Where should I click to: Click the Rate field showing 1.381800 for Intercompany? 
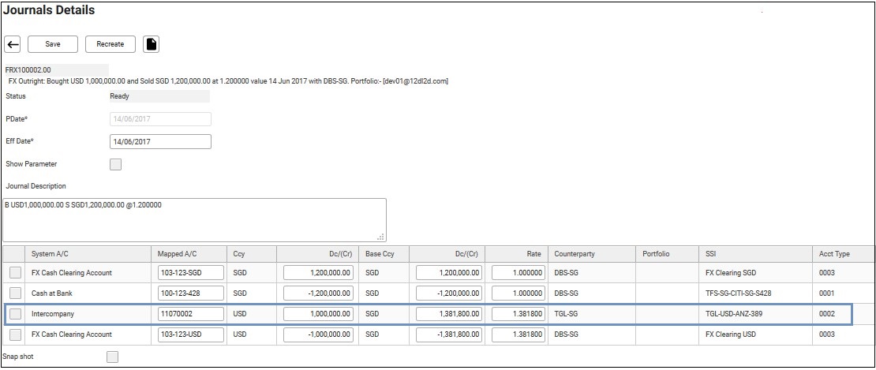pyautogui.click(x=518, y=314)
